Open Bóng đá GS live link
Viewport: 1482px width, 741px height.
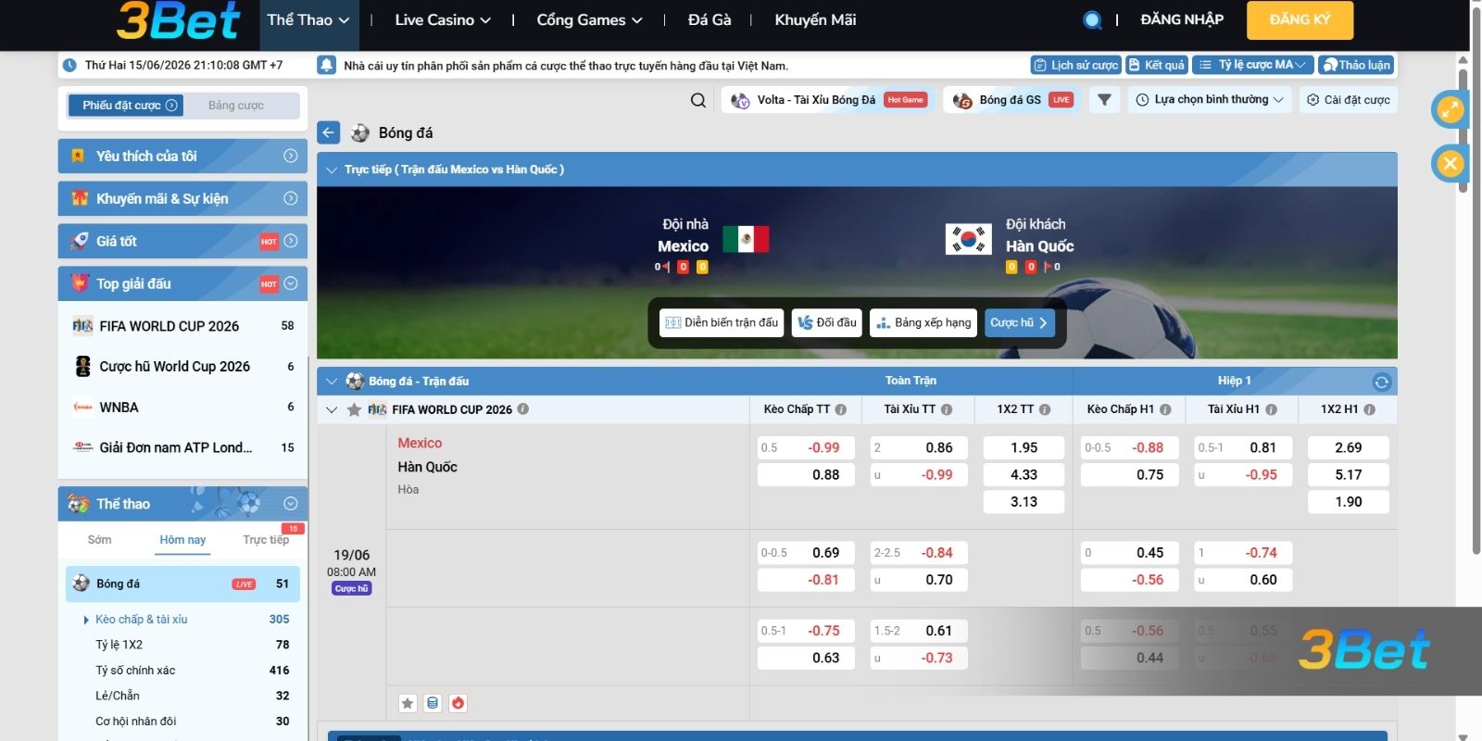[x=1013, y=100]
